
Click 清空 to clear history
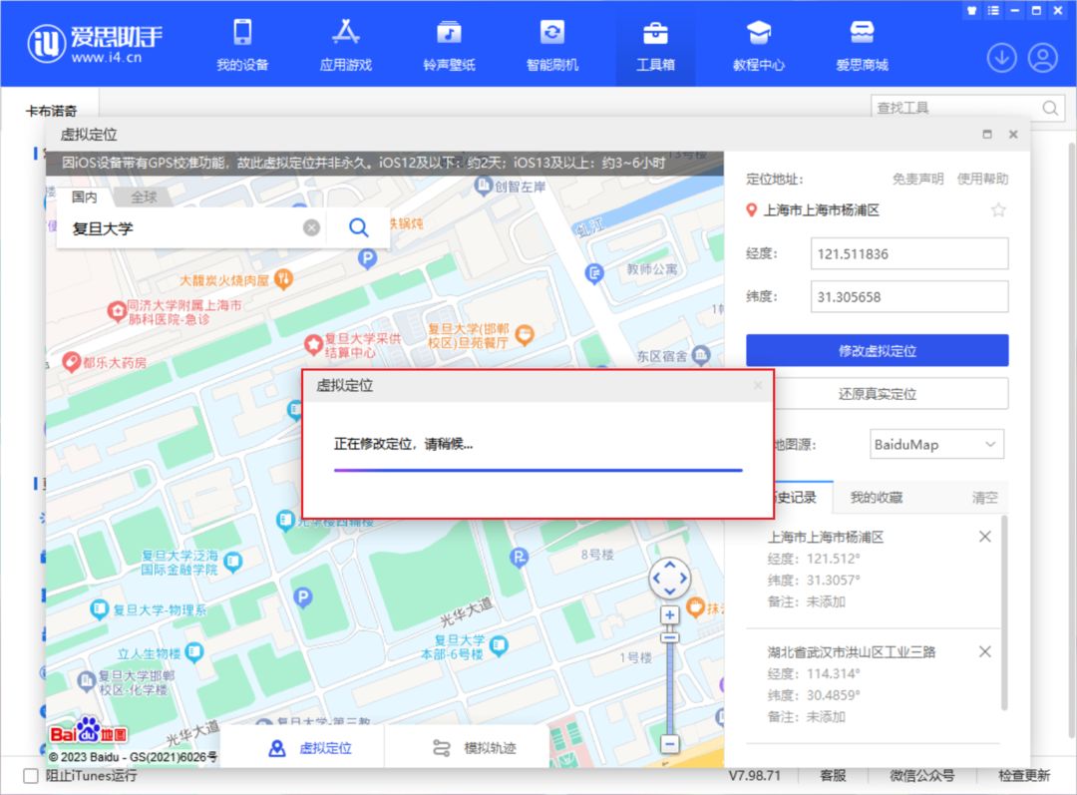(x=985, y=498)
